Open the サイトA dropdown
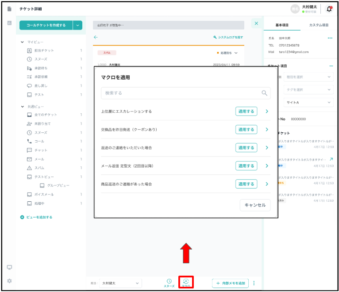This screenshot has width=339, height=292. coord(308,102)
